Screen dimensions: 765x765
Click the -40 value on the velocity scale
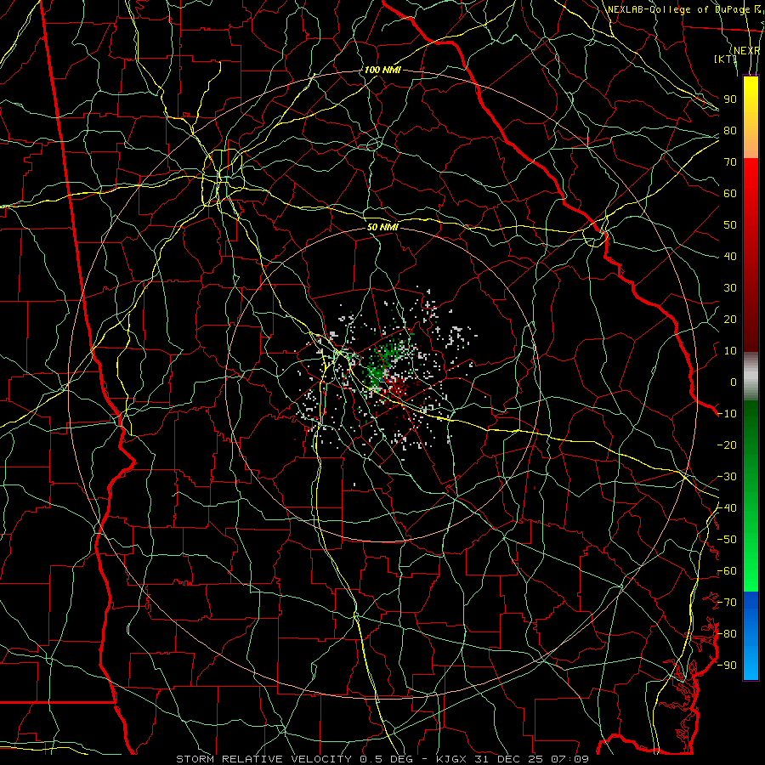click(727, 508)
